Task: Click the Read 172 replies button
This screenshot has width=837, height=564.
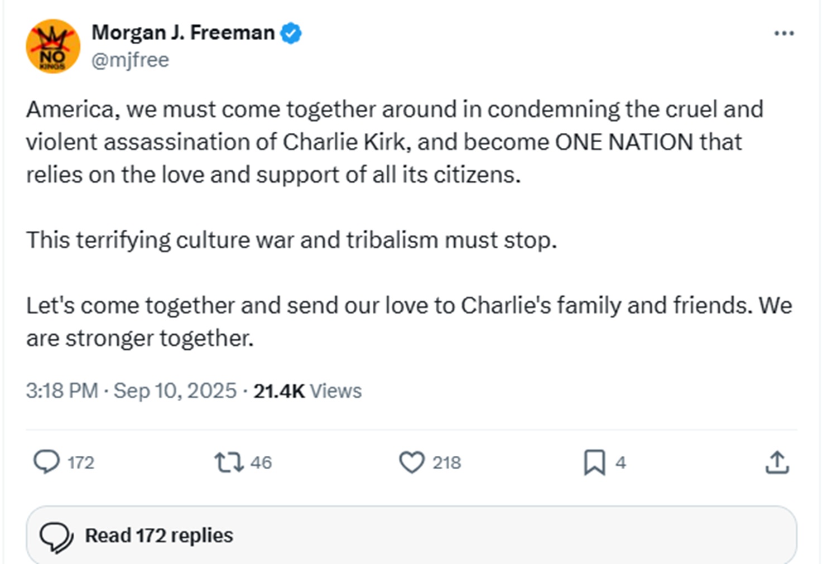Action: tap(411, 535)
